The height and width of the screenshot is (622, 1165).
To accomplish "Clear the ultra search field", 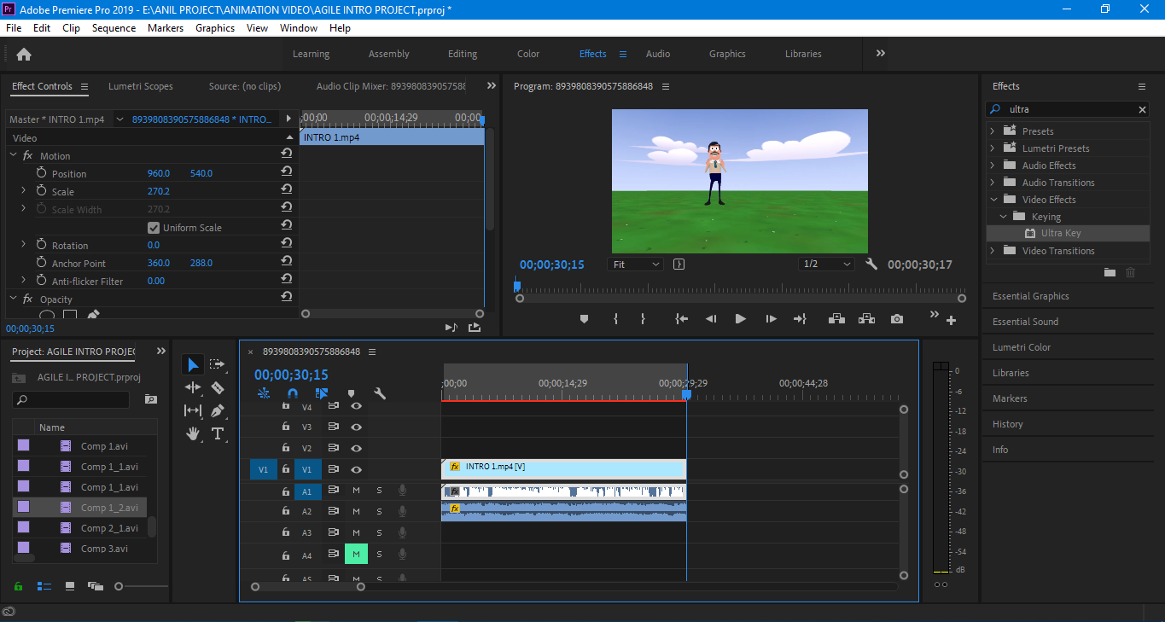I will 1143,109.
